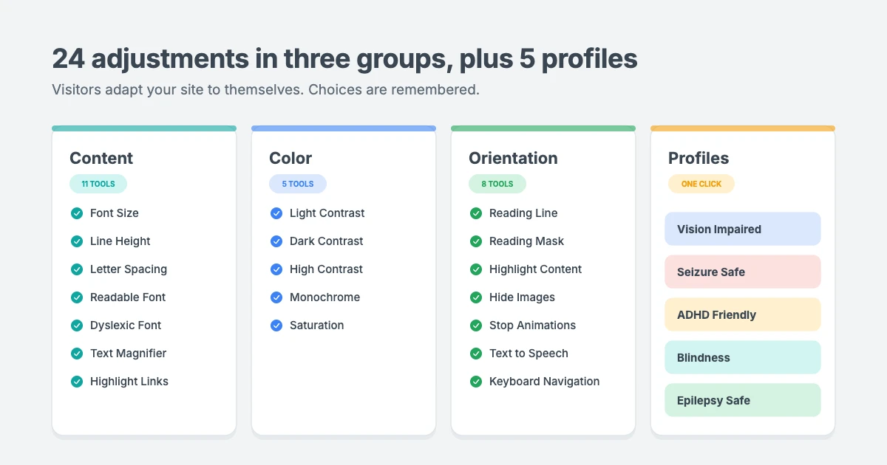887x465 pixels.
Task: Click the check icon beside Readable Font
Action: [x=77, y=297]
